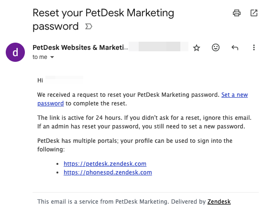Reply using the curved arrow icon
The image size is (264, 219).
(235, 47)
